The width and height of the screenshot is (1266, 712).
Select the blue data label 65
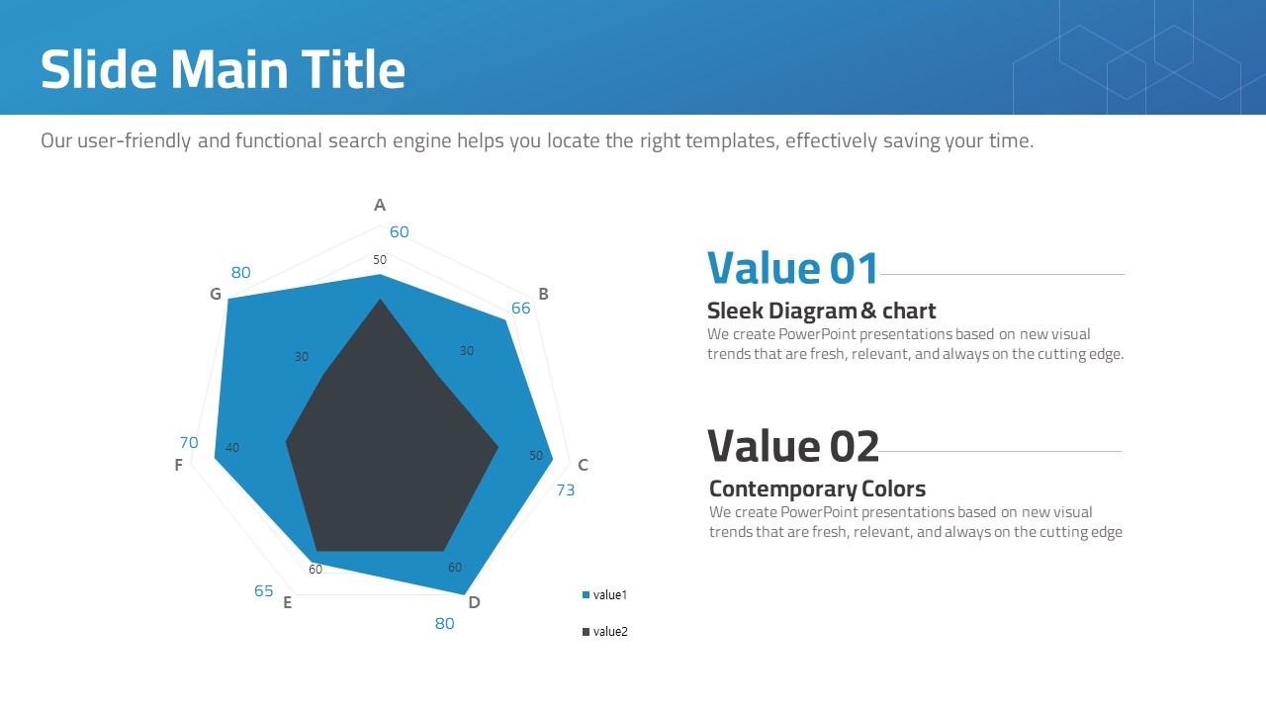(263, 591)
